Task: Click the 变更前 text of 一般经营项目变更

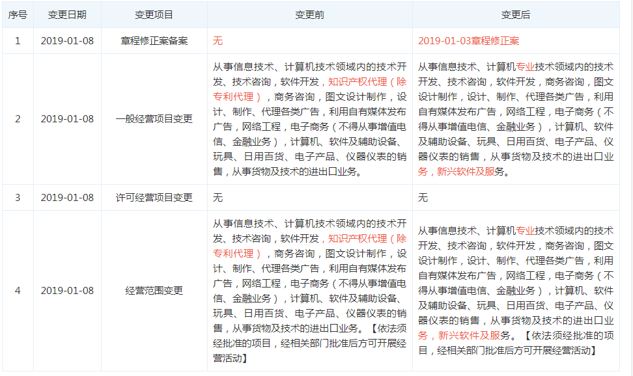Action: pyautogui.click(x=309, y=119)
